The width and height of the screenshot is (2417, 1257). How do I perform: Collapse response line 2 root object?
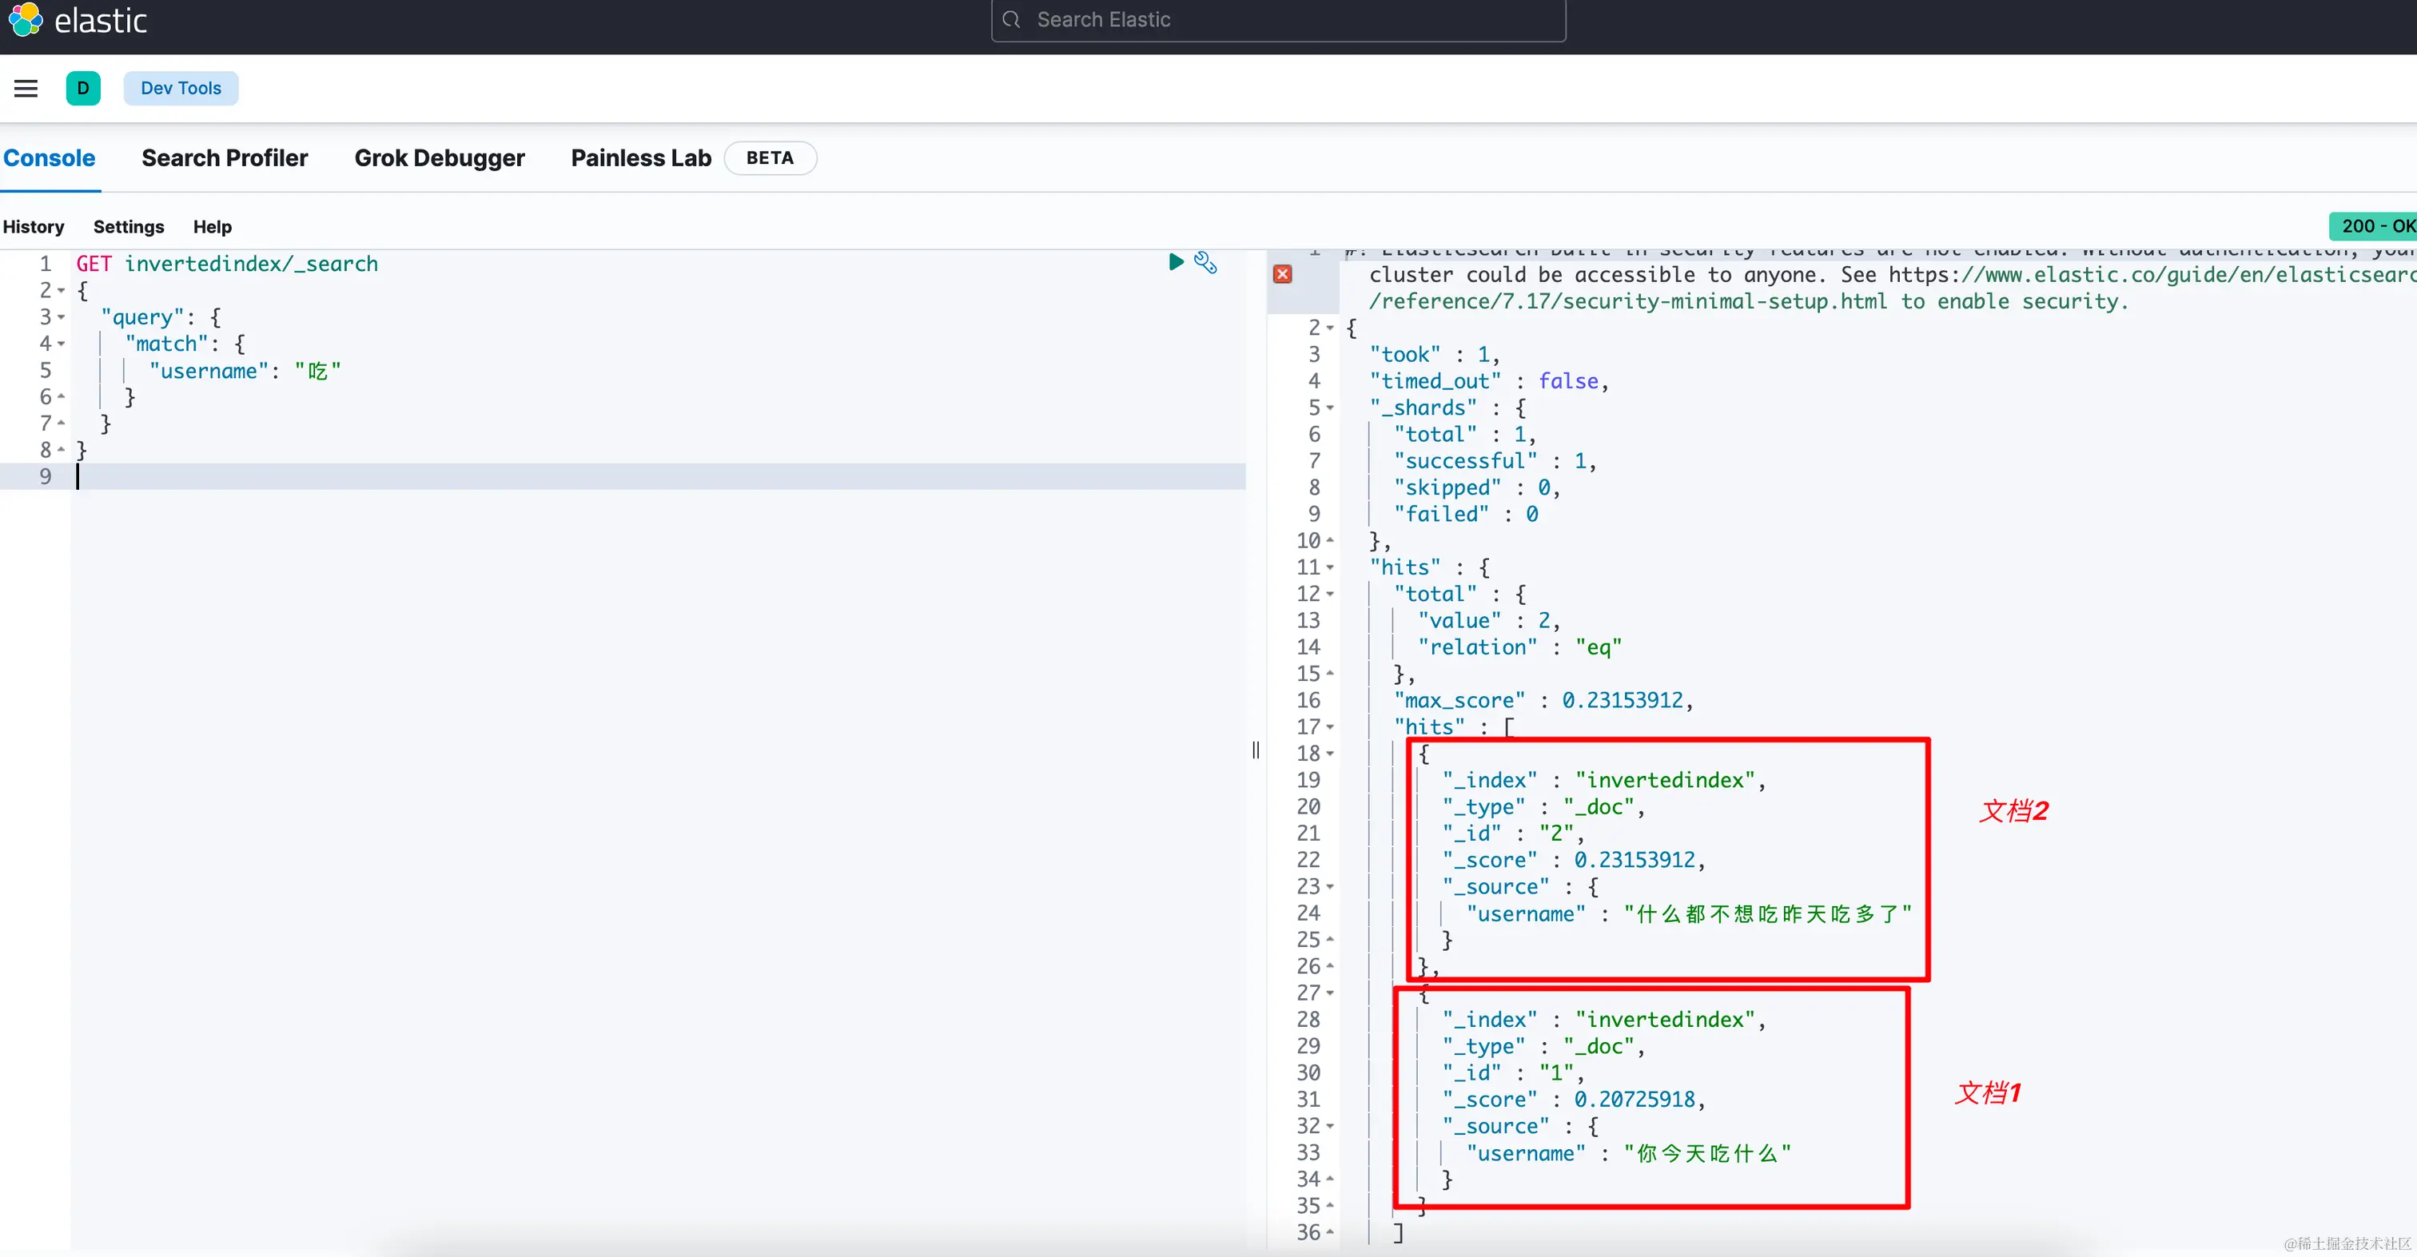[x=1329, y=328]
